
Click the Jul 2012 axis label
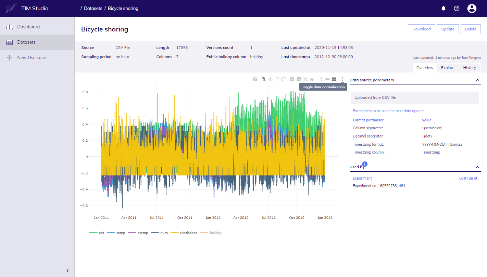pyautogui.click(x=269, y=217)
